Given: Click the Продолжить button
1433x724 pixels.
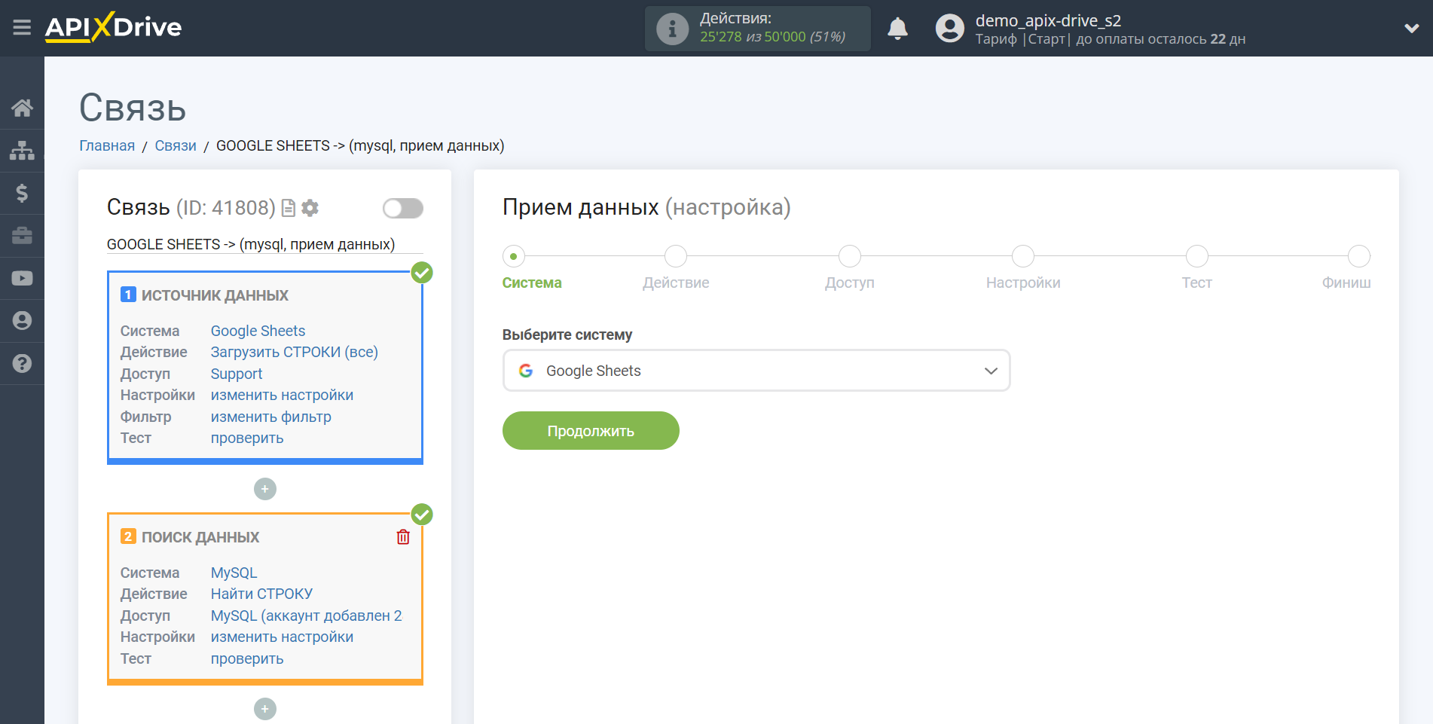Looking at the screenshot, I should [x=591, y=431].
